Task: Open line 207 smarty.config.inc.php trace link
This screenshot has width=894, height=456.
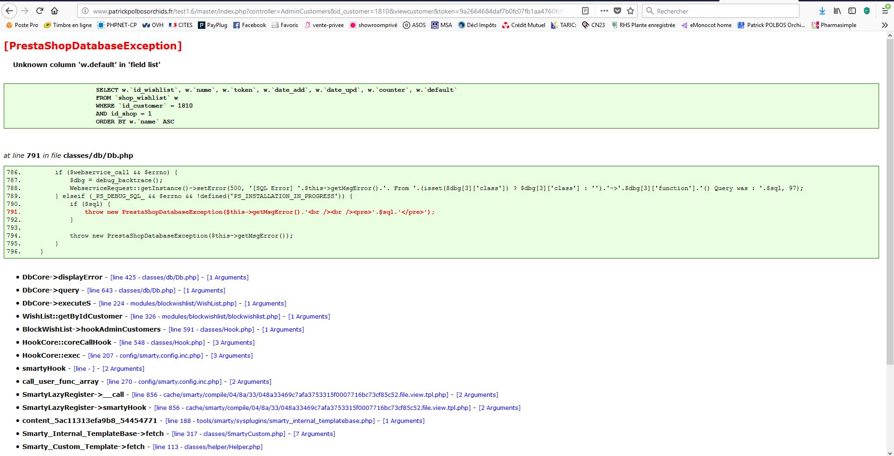Action: coord(146,355)
